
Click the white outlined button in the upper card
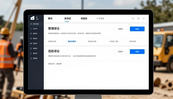pos(120,29)
